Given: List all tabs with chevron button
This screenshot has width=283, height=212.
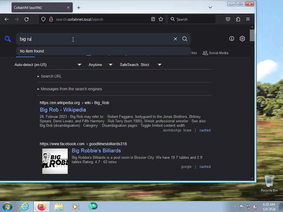Looking at the screenshot, I should 210,7.
